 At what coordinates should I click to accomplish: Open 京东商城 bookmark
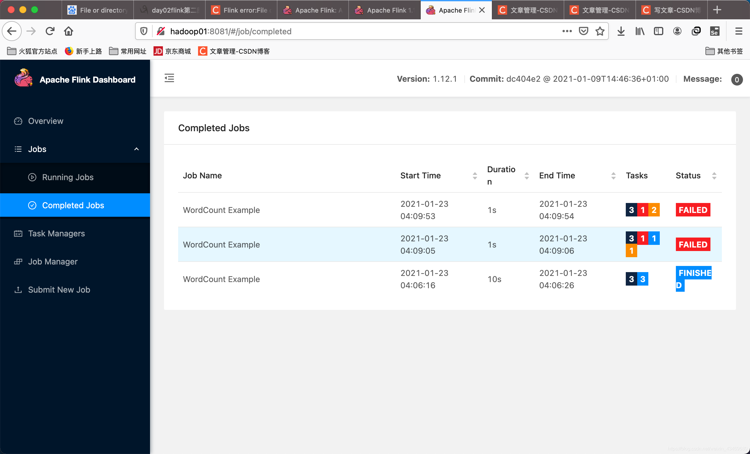coord(172,51)
